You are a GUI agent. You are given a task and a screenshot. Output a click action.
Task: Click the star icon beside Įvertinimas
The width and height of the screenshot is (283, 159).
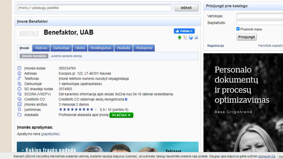click(x=19, y=110)
